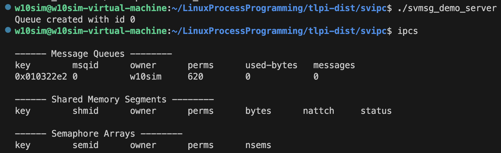Click the messages column header

click(x=334, y=65)
